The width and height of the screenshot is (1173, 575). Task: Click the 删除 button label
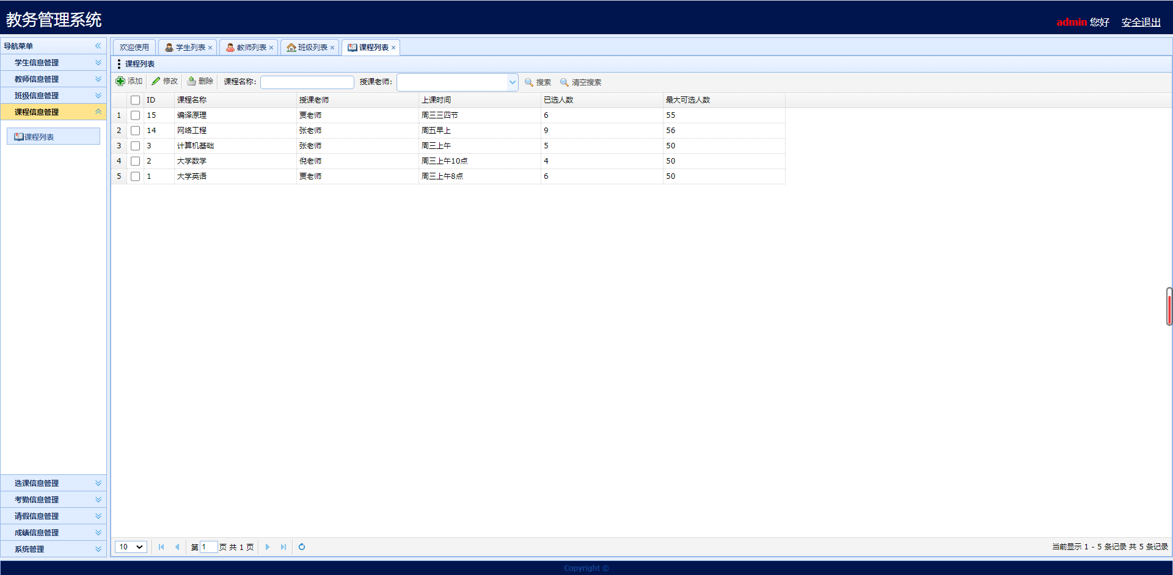tap(206, 81)
